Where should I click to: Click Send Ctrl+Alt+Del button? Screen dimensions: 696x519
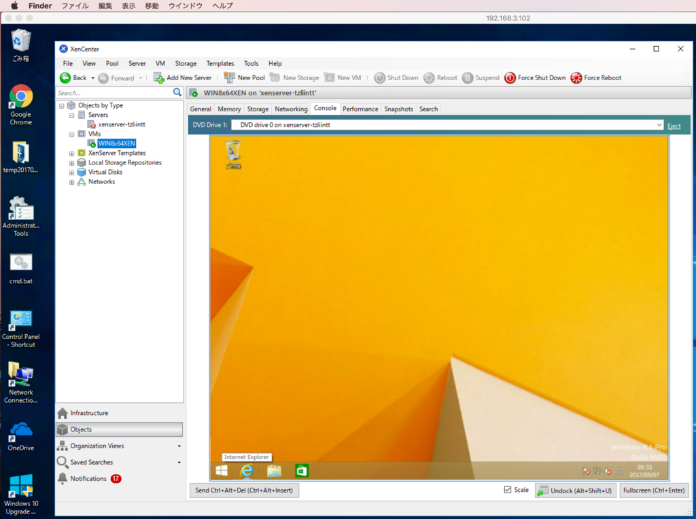[x=244, y=490]
